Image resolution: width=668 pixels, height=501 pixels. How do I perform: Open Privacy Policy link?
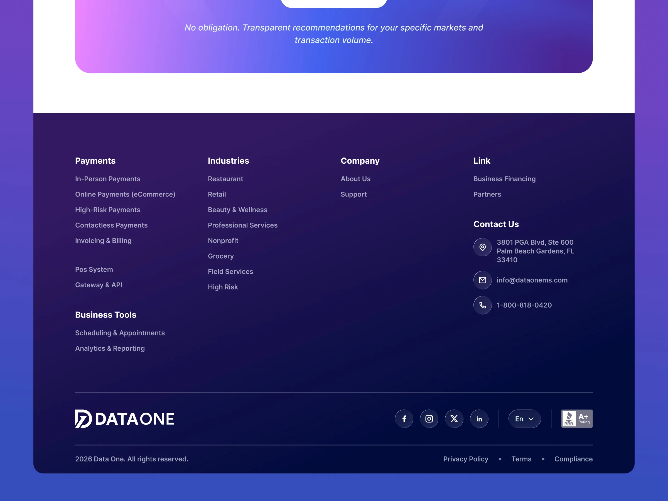tap(466, 459)
